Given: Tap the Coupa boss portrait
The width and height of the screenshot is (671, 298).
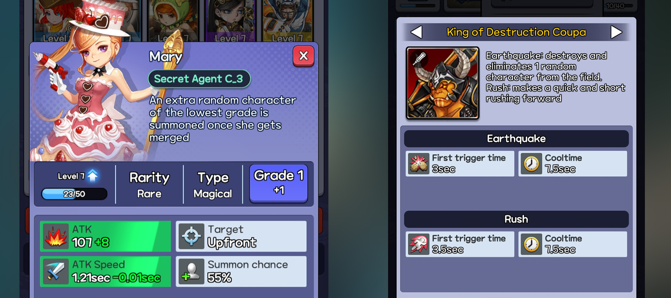Looking at the screenshot, I should pos(442,83).
